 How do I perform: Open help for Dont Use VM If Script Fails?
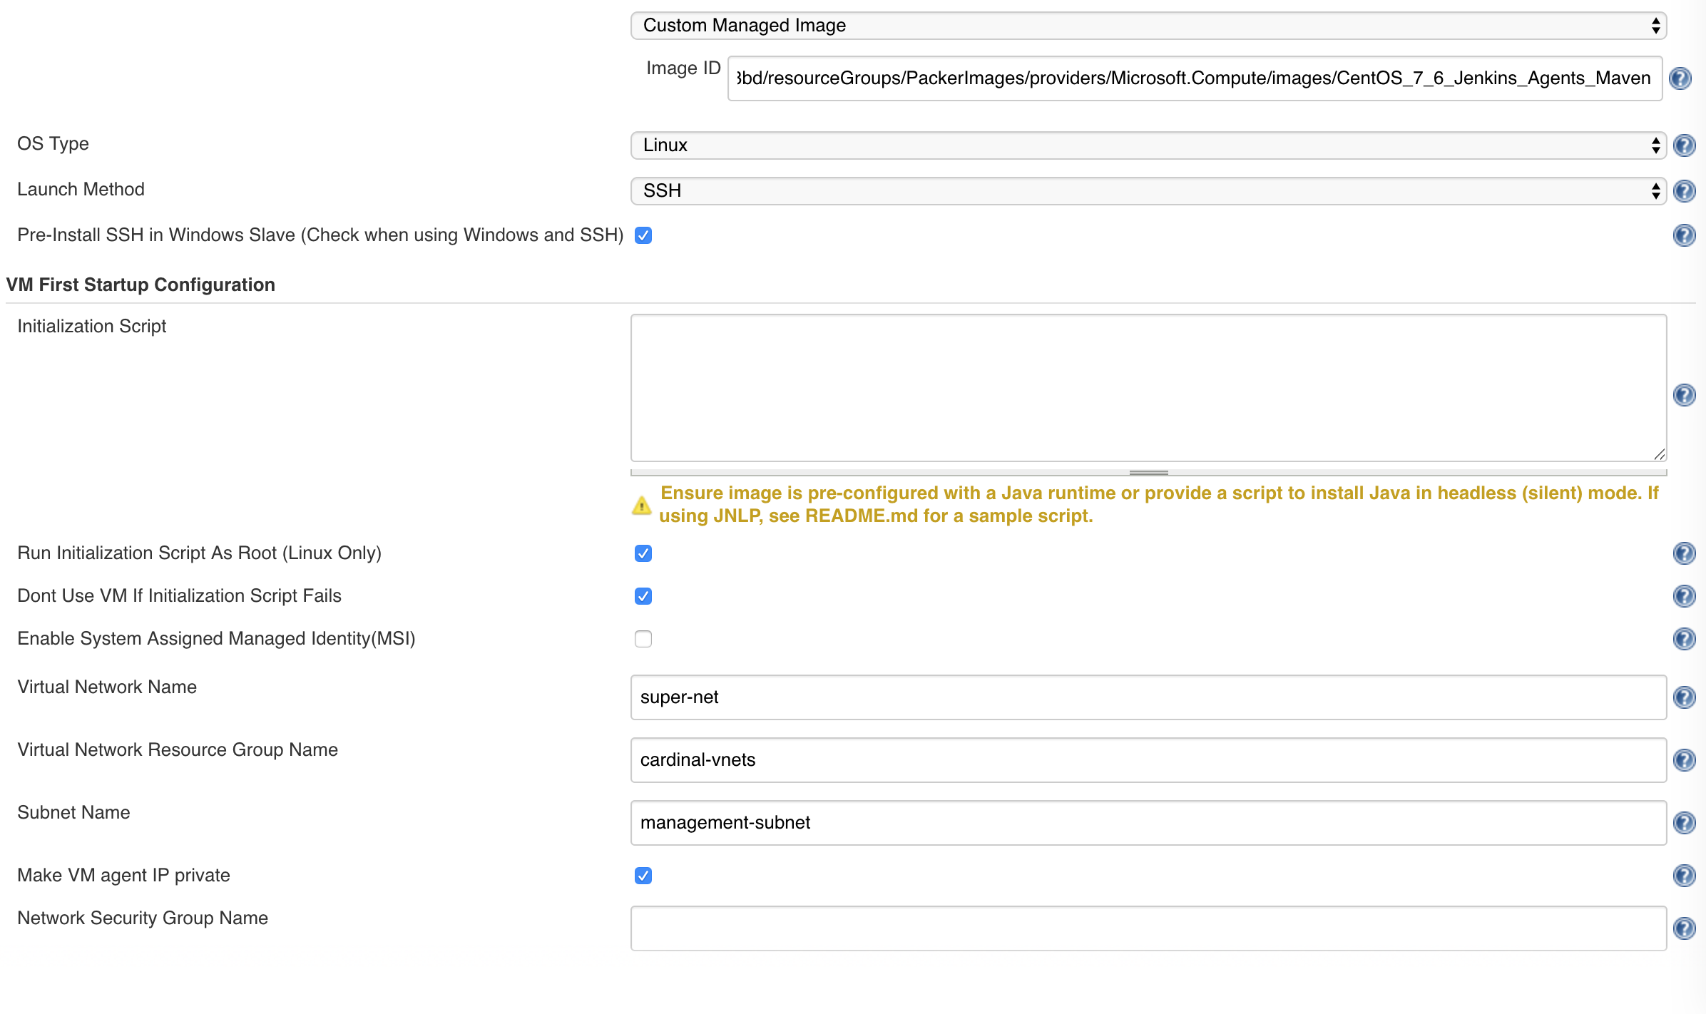pos(1684,596)
